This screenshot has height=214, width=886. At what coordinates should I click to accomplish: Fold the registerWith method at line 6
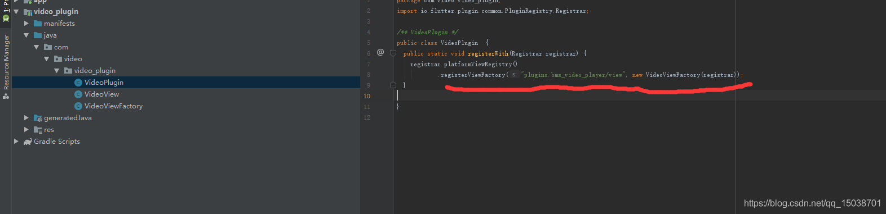393,53
